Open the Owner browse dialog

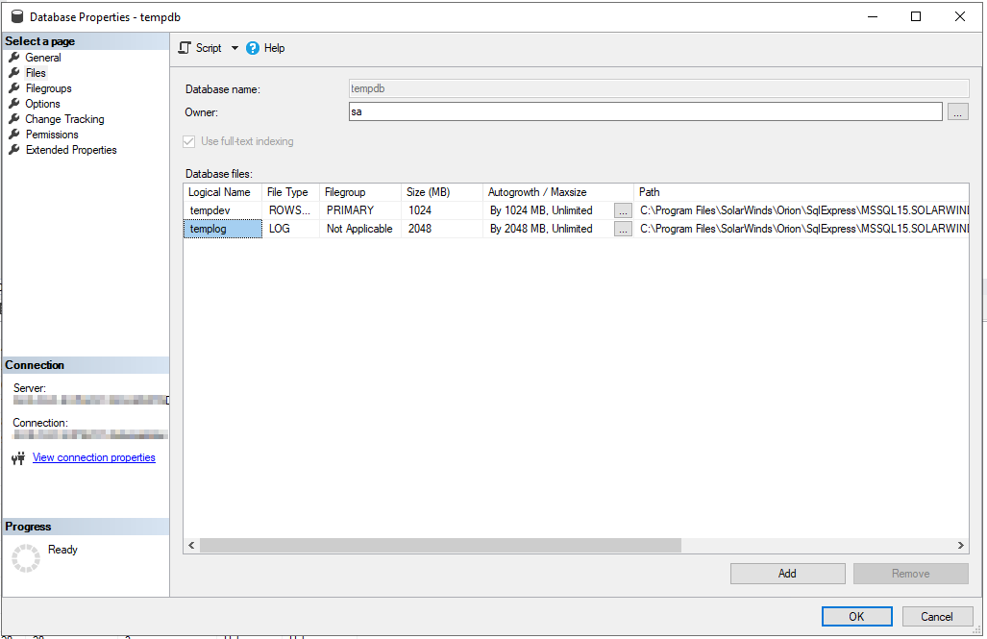tap(957, 111)
